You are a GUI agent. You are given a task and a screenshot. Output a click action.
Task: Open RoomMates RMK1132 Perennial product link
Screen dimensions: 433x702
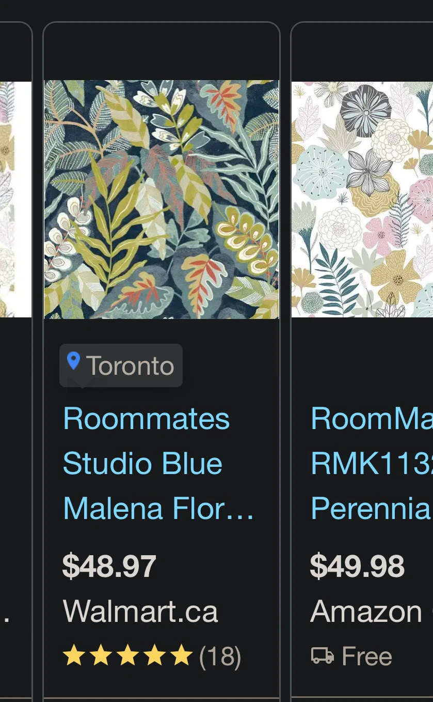click(372, 463)
